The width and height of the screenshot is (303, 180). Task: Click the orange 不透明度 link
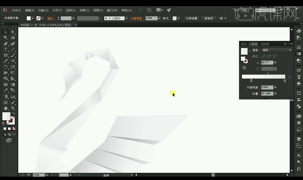pyautogui.click(x=137, y=18)
